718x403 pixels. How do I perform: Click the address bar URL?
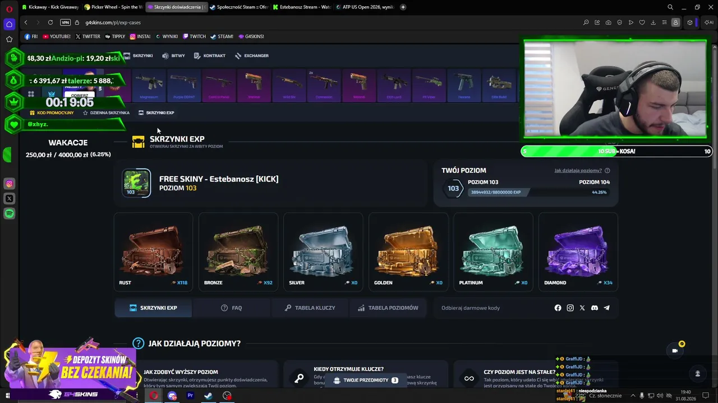point(113,22)
